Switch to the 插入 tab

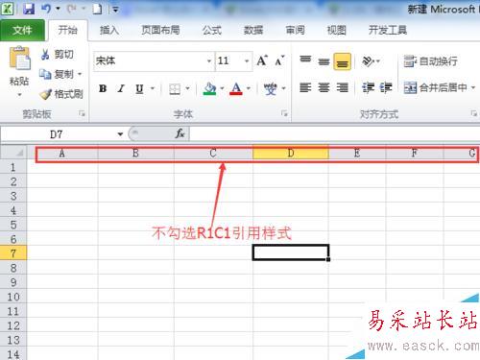click(109, 30)
